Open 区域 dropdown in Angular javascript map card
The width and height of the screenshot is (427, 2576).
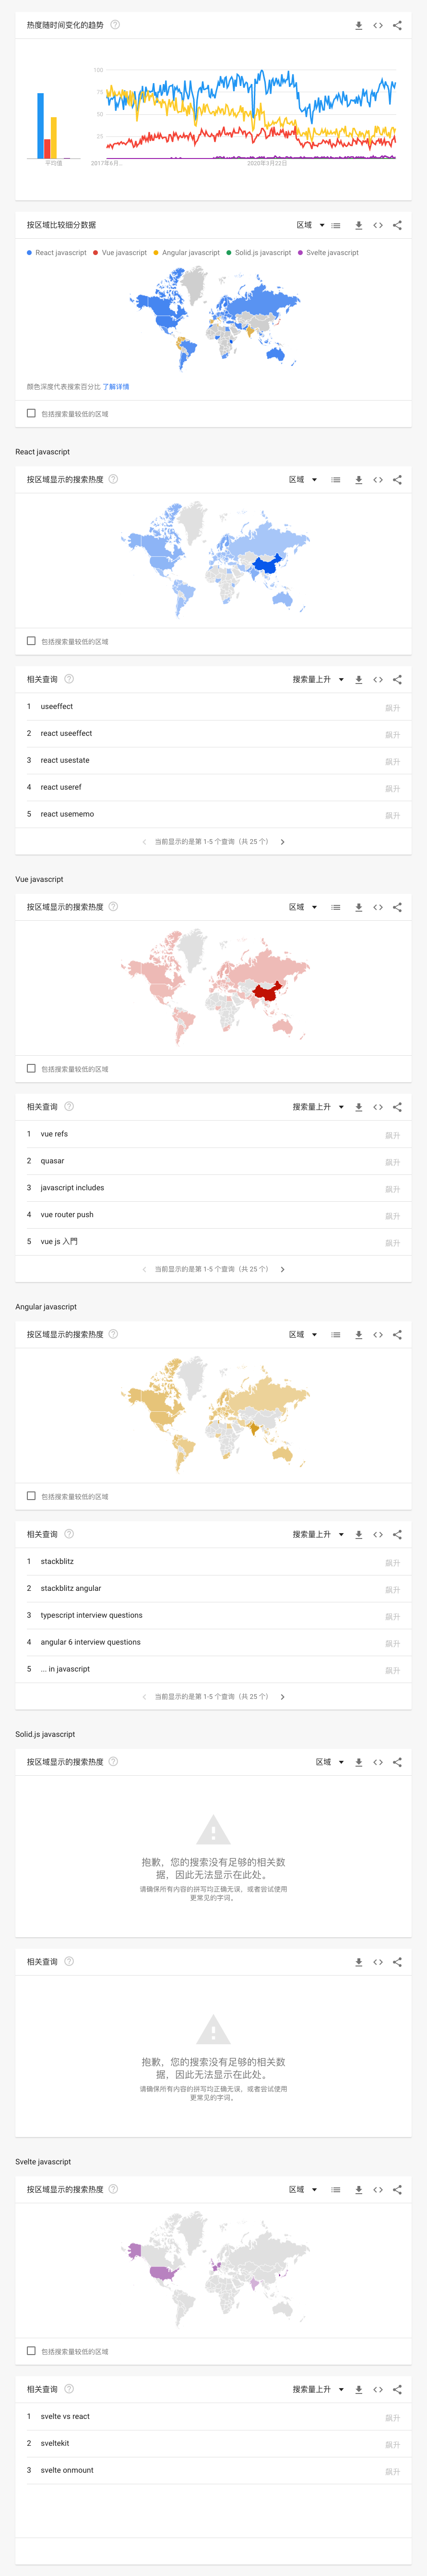pos(303,1335)
